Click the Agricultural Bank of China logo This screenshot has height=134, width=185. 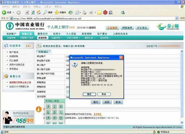click(x=10, y=26)
